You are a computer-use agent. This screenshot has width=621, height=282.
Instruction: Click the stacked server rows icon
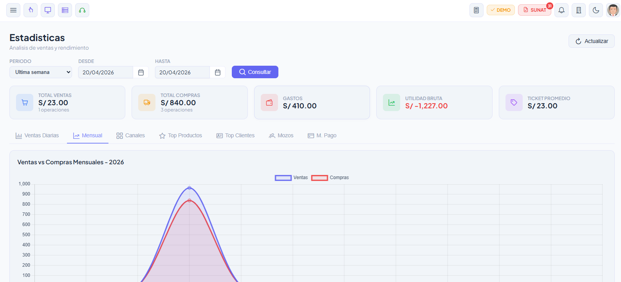coord(65,10)
